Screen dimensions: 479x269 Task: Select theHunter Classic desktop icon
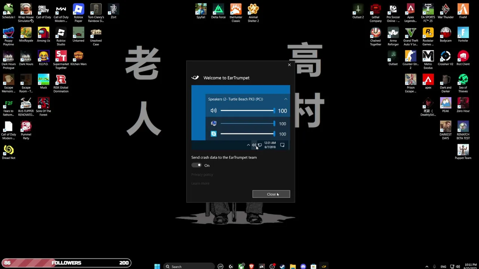[x=236, y=13]
